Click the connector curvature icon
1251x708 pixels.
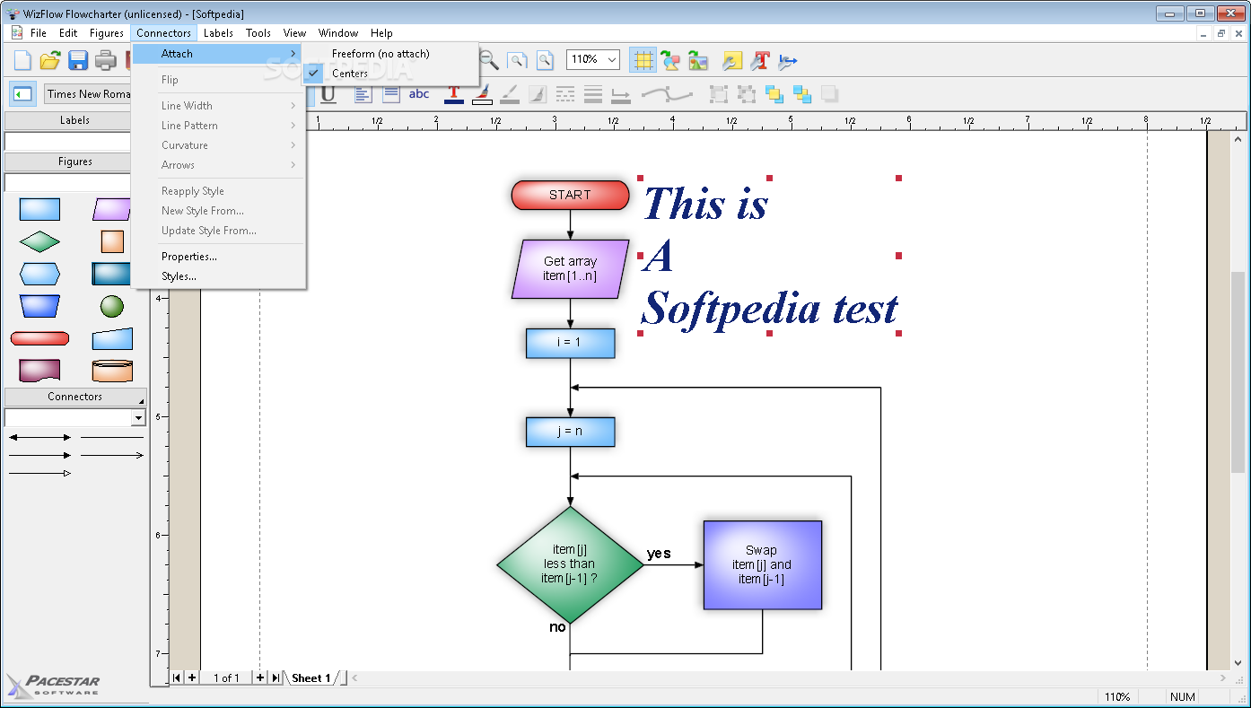tap(667, 93)
